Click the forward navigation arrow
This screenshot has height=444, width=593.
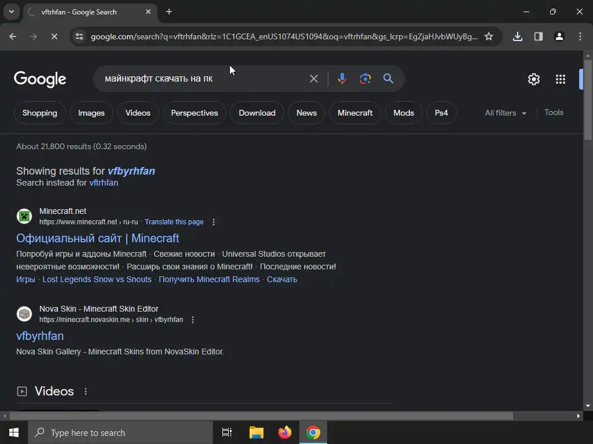pyautogui.click(x=34, y=36)
